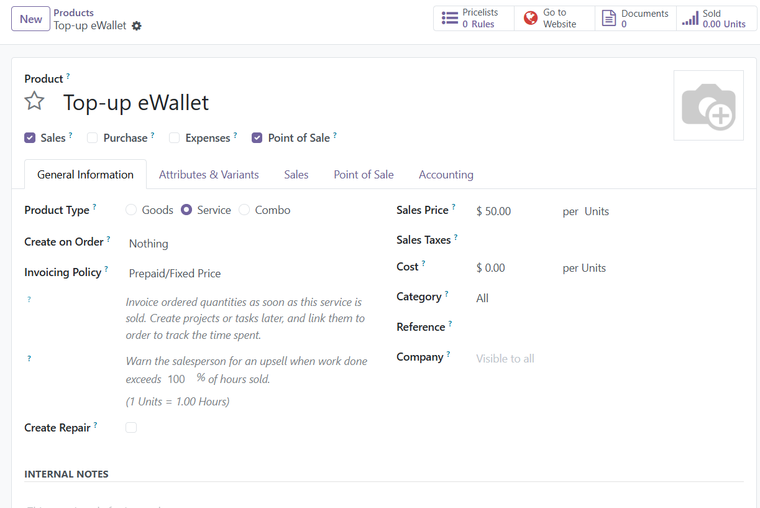This screenshot has height=508, width=760.
Task: Click the Pricelists list icon
Action: pos(450,19)
